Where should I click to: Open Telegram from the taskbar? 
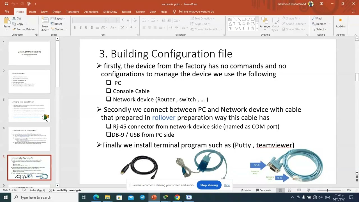(142, 197)
